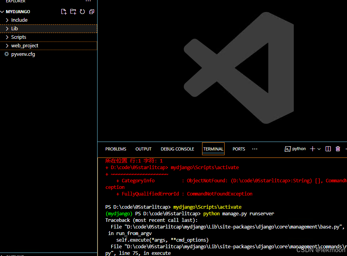Click the 'python manage.py runserver' command text
This screenshot has height=256, width=347.
[x=239, y=214]
